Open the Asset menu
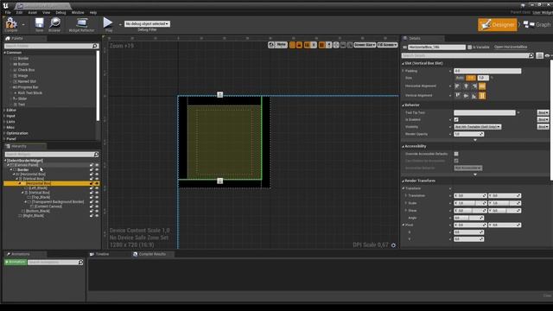This screenshot has height=311, width=553. tap(33, 12)
